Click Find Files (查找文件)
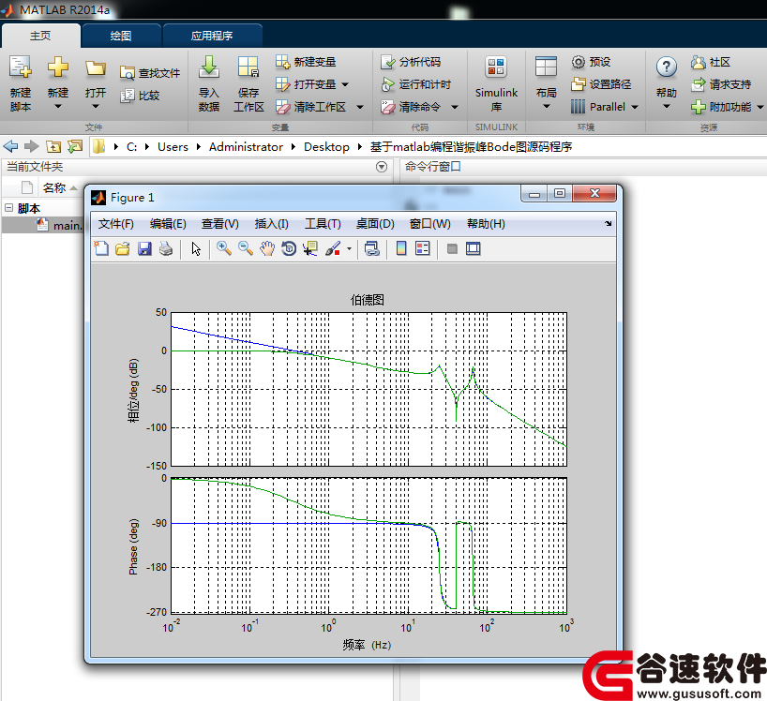The height and width of the screenshot is (701, 767). 150,73
